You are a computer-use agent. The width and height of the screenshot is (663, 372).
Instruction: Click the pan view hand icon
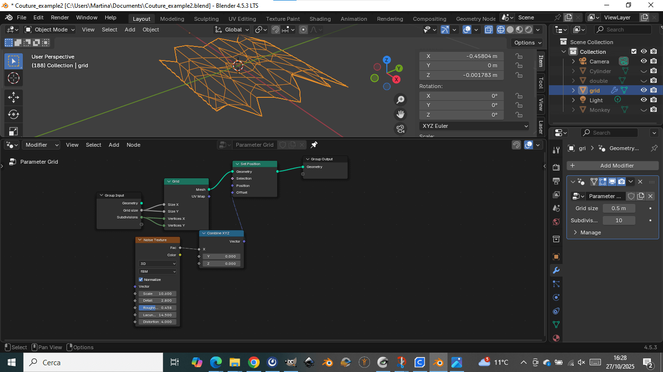[400, 114]
